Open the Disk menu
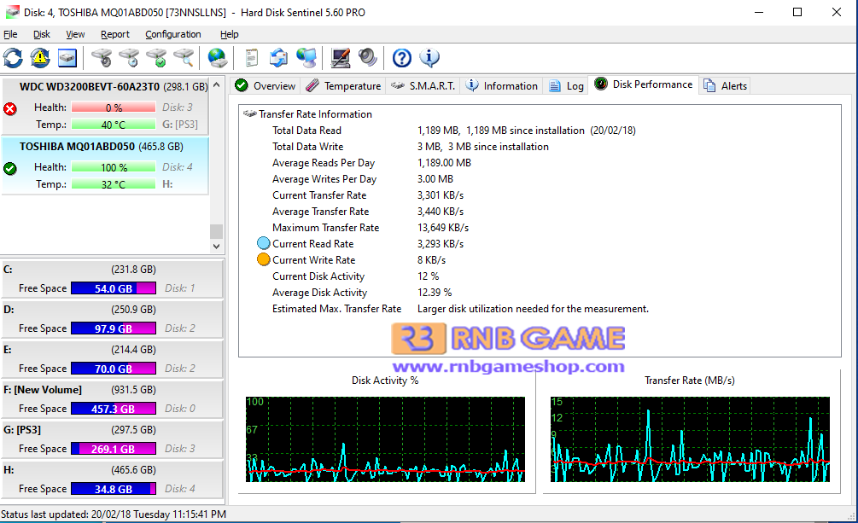 pos(42,34)
